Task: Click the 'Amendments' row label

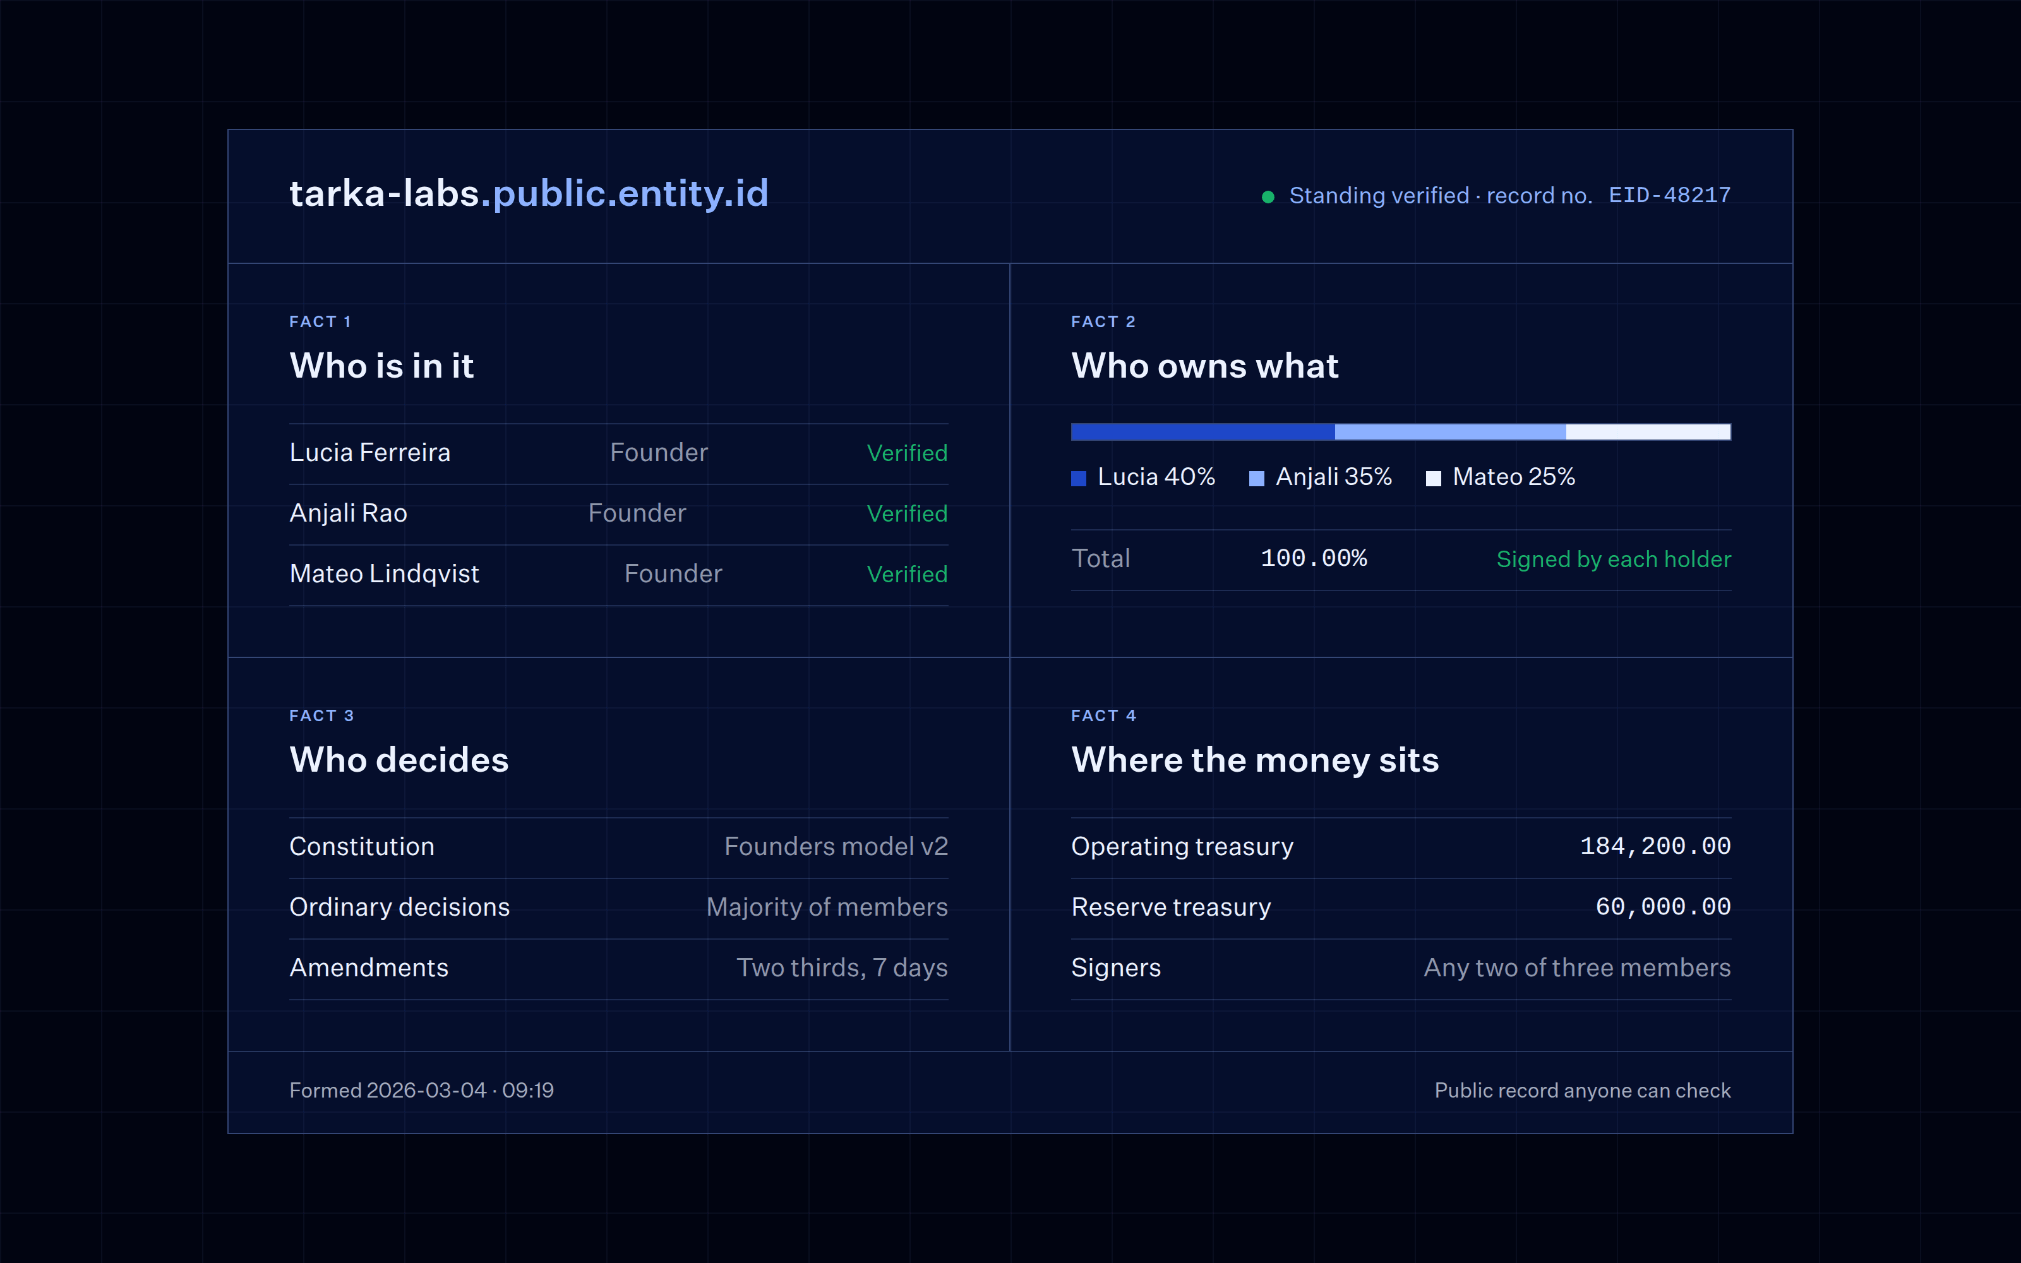Action: coord(369,968)
